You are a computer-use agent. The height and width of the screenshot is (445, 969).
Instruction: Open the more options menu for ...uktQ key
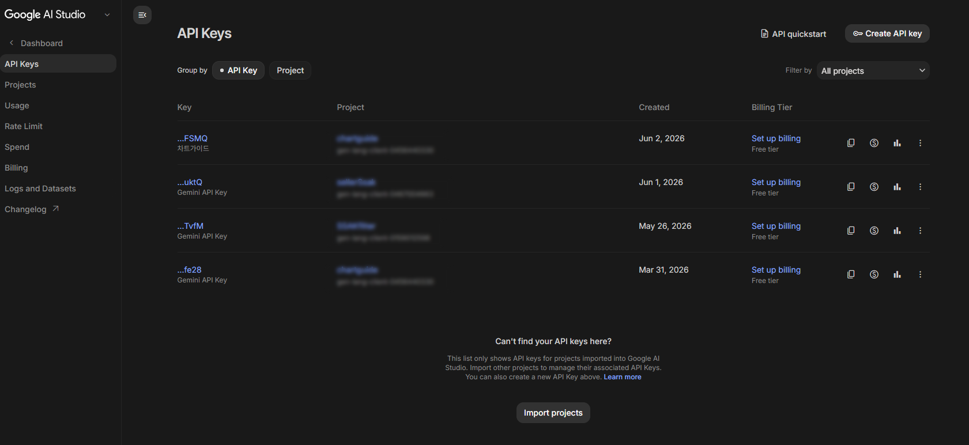[920, 187]
